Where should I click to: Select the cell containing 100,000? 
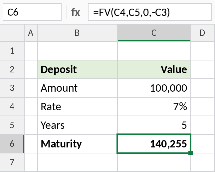(154, 88)
